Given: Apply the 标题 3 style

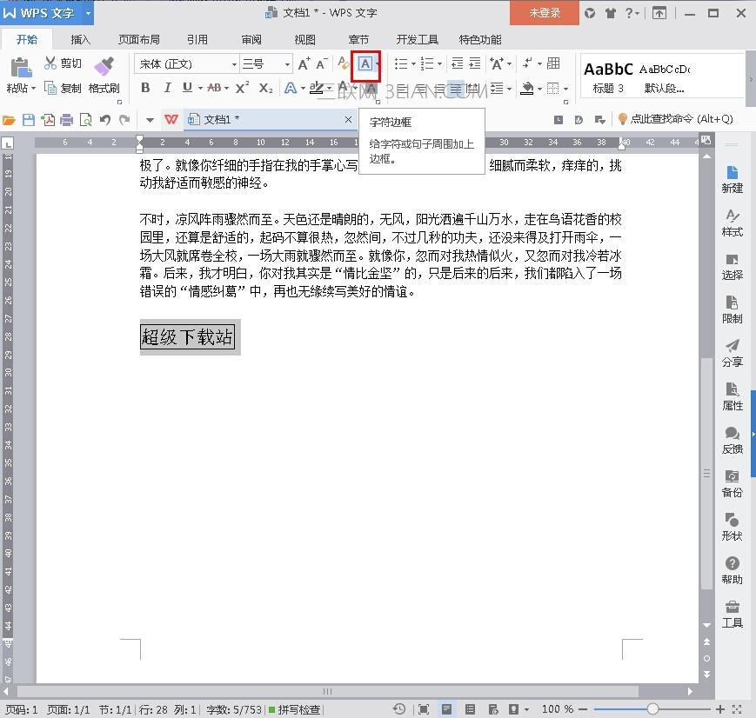Looking at the screenshot, I should (x=608, y=76).
